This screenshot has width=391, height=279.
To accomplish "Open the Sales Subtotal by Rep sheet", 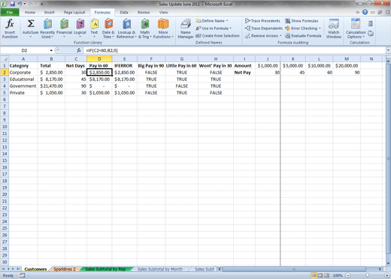I will (105, 269).
